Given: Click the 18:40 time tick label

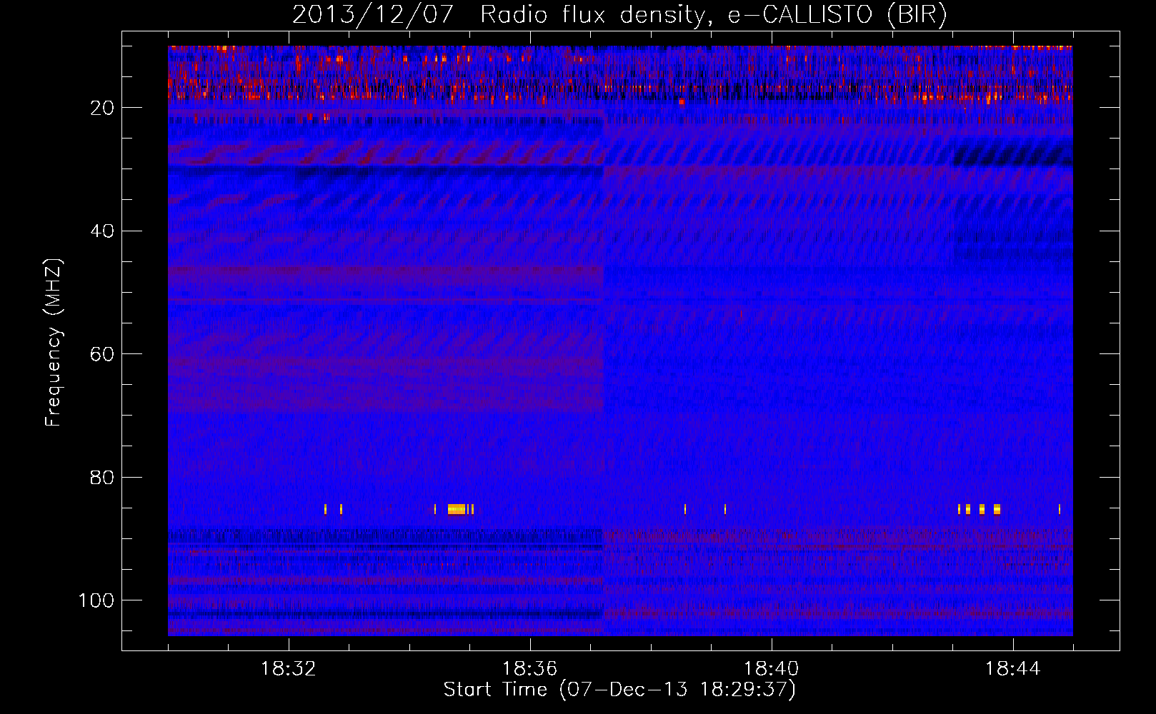Looking at the screenshot, I should 772,669.
